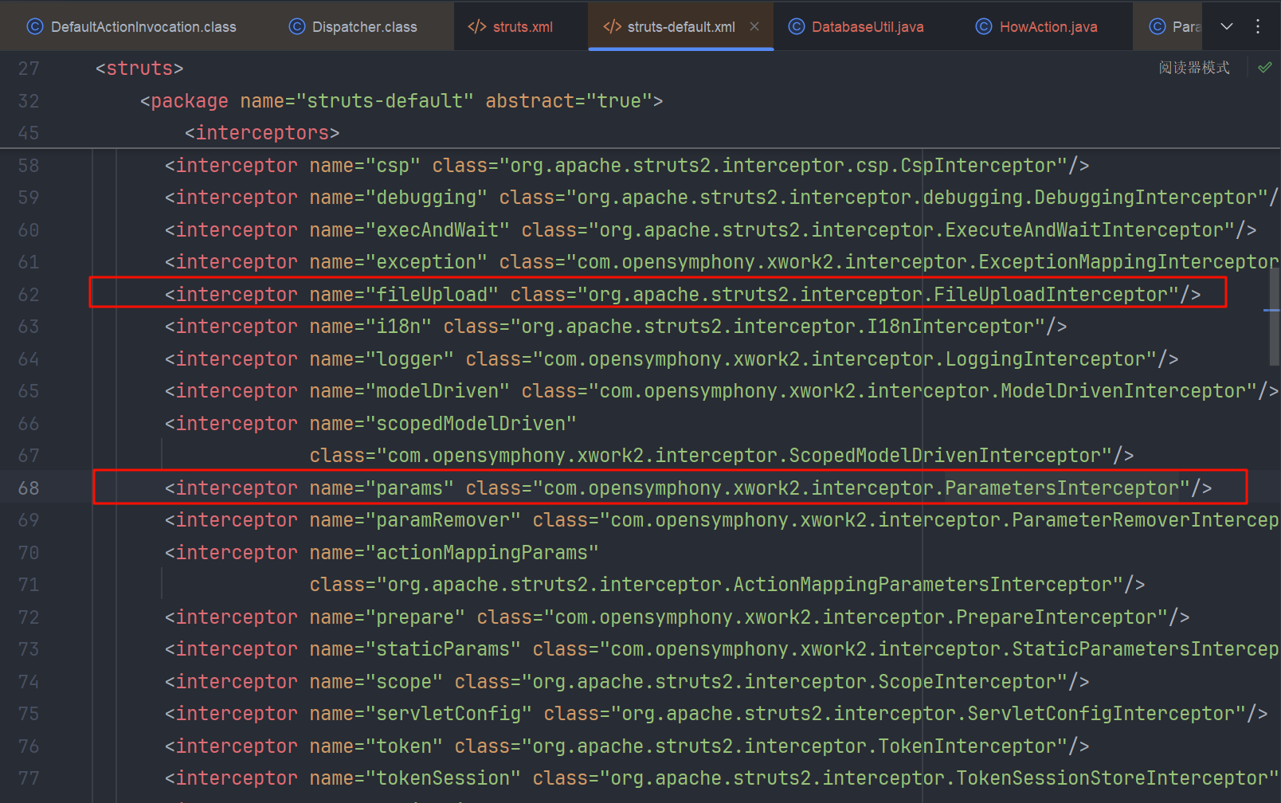The width and height of the screenshot is (1281, 803).
Task: Click the "prepare" interceptor line
Action: click(x=677, y=617)
